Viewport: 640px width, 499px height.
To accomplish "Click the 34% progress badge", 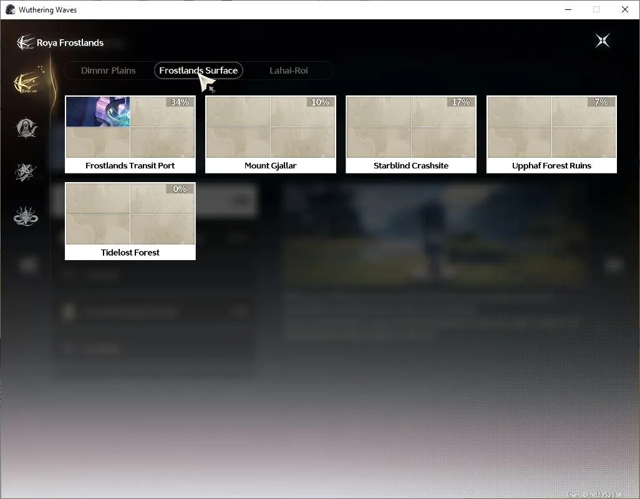I will pyautogui.click(x=180, y=102).
